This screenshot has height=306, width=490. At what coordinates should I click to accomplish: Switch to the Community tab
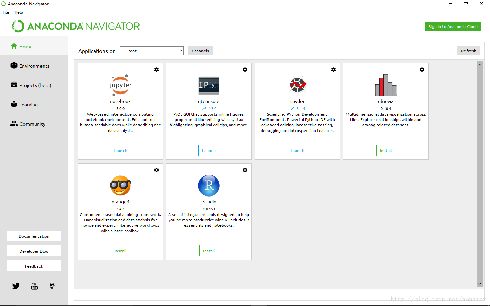click(x=34, y=124)
